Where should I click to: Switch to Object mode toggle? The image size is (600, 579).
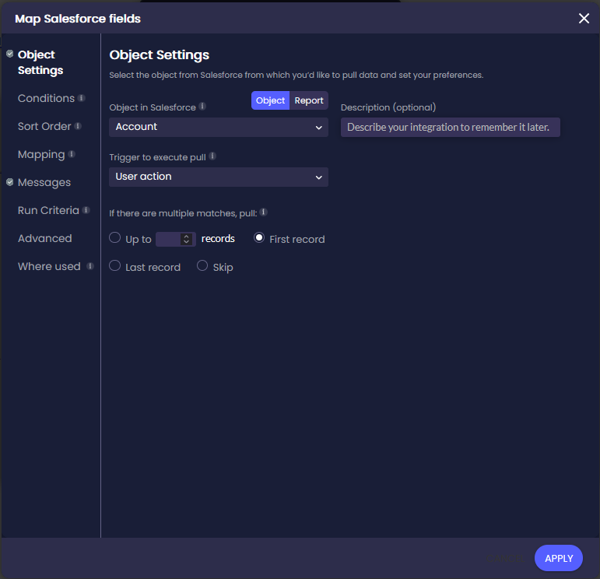[270, 100]
